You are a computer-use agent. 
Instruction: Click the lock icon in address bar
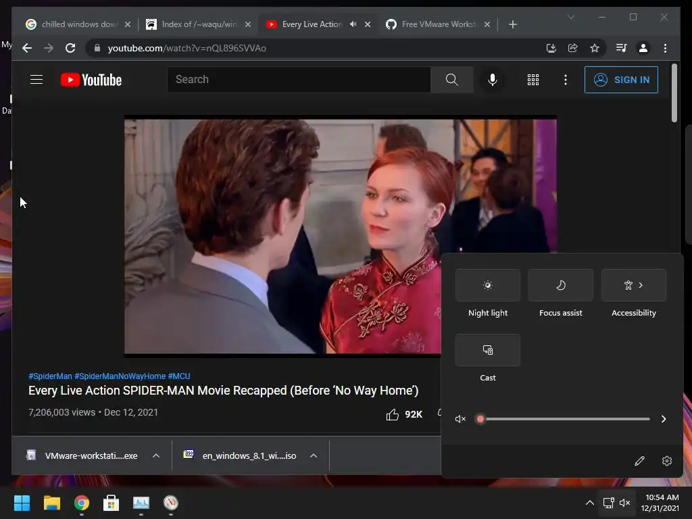tap(97, 48)
